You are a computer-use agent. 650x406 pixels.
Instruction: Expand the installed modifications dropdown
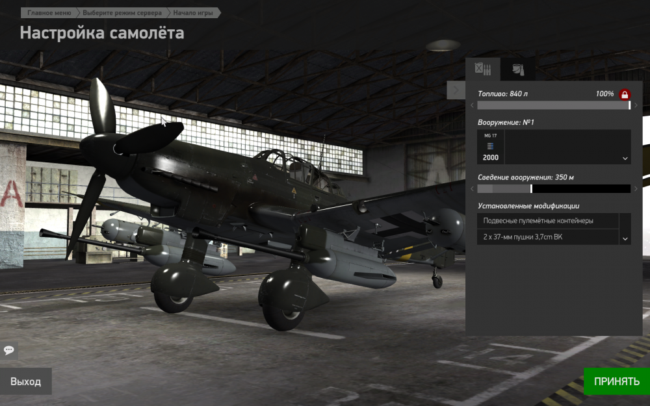625,238
